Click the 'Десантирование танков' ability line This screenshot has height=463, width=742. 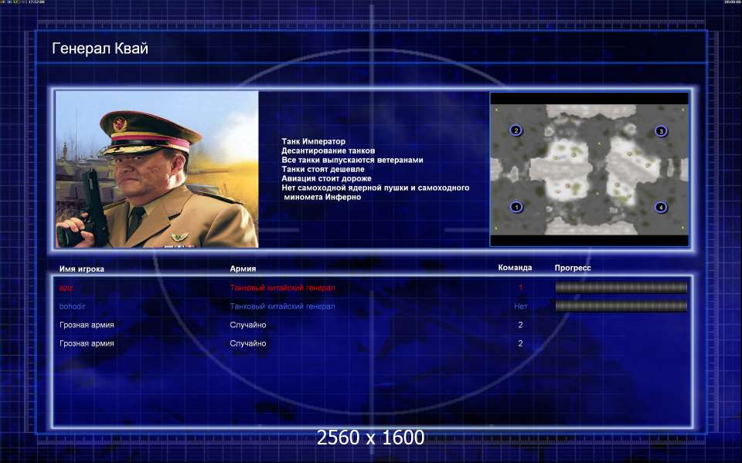328,150
